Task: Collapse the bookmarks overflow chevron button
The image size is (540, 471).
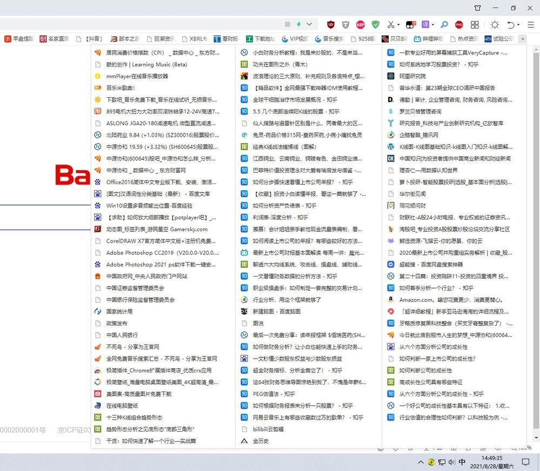Action: pyautogui.click(x=523, y=39)
